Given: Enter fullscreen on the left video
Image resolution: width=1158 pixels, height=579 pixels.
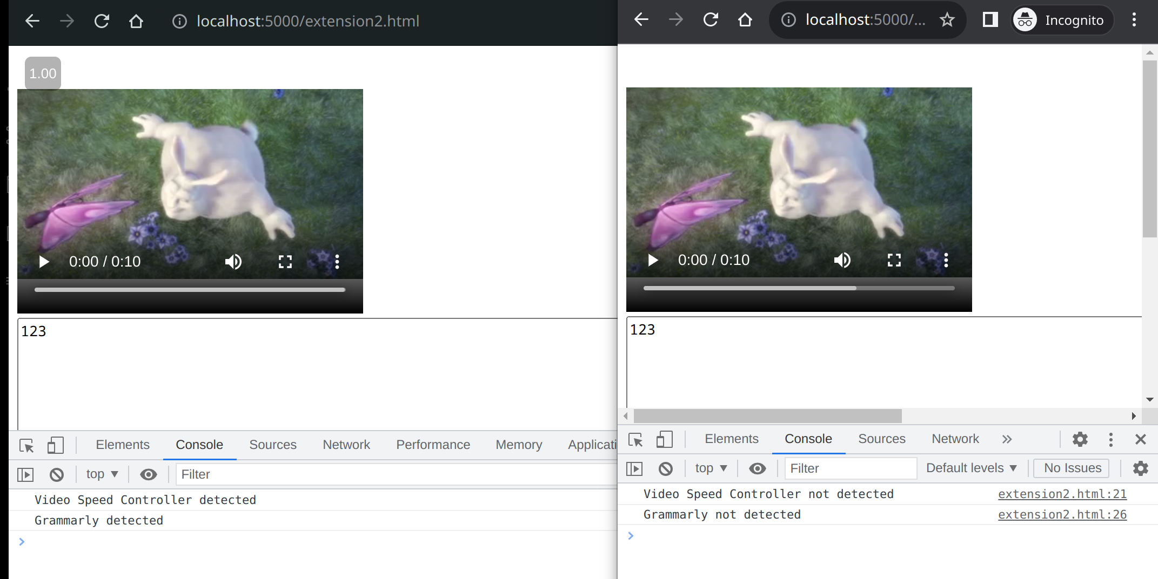Looking at the screenshot, I should (285, 262).
